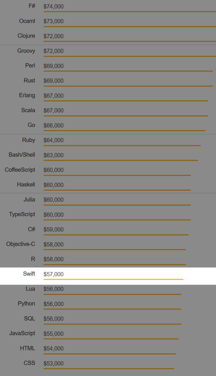Click the Go salary bar
The image size is (216, 376).
point(124,131)
